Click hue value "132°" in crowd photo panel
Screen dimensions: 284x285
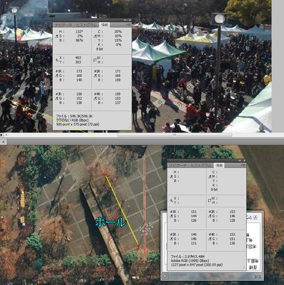click(x=79, y=31)
